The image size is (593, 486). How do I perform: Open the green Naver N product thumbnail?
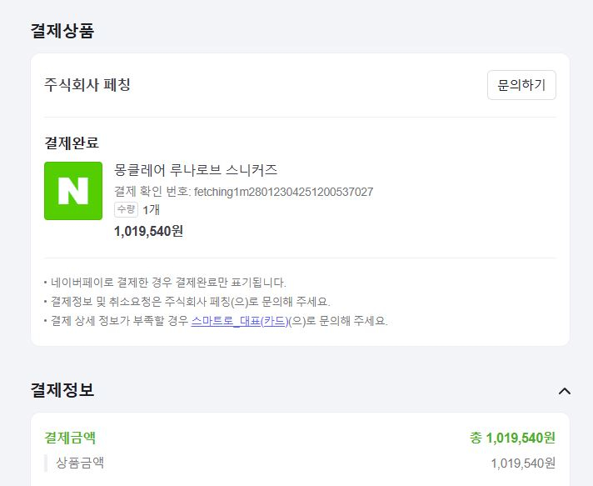pyautogui.click(x=73, y=191)
